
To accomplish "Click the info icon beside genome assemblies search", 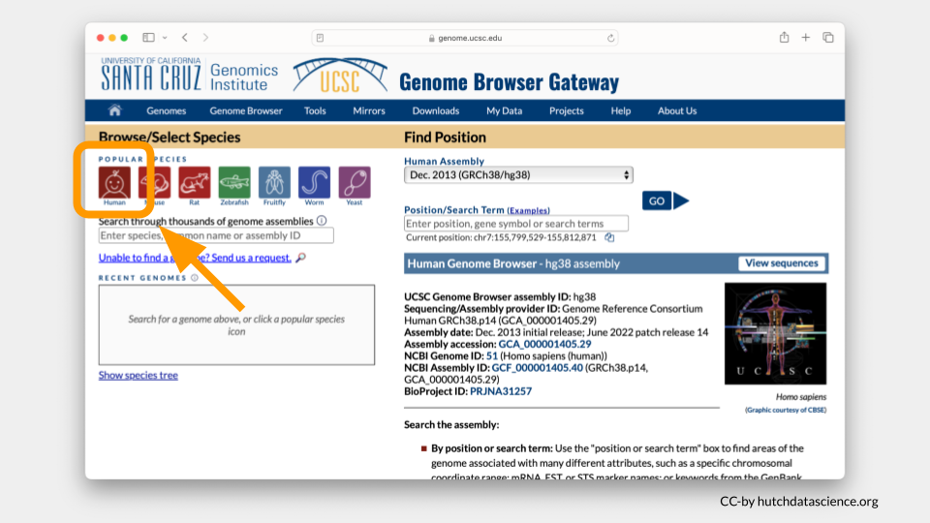I will 322,221.
